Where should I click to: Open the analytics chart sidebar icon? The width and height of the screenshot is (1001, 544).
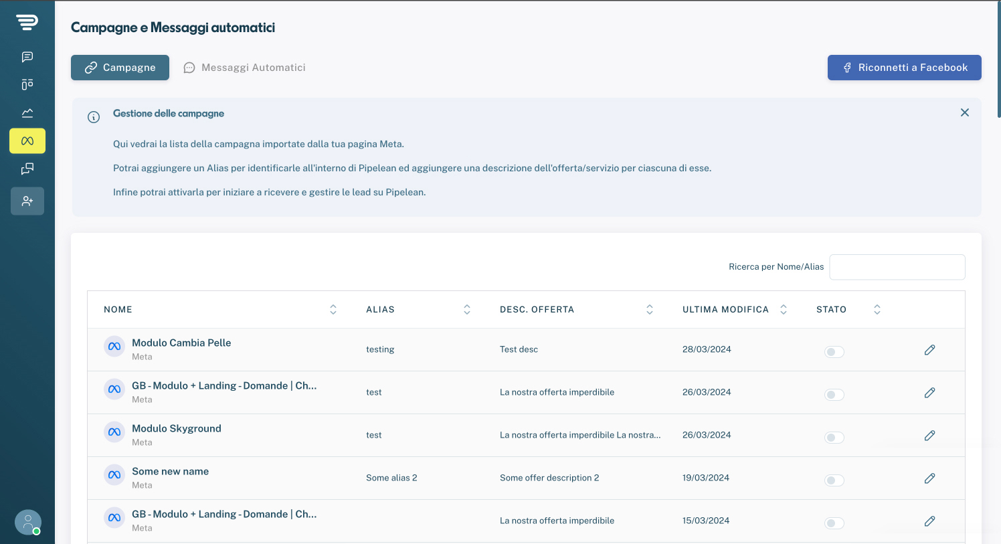[x=27, y=112]
